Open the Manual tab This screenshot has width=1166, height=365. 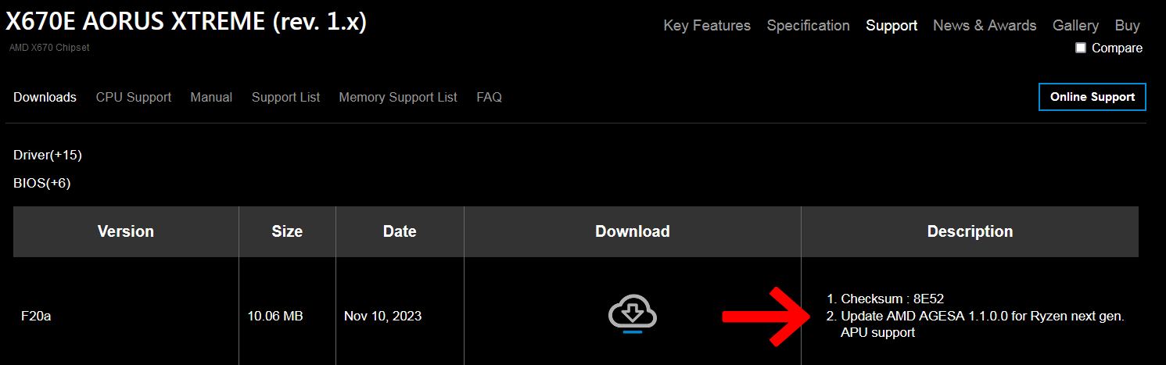coord(211,97)
